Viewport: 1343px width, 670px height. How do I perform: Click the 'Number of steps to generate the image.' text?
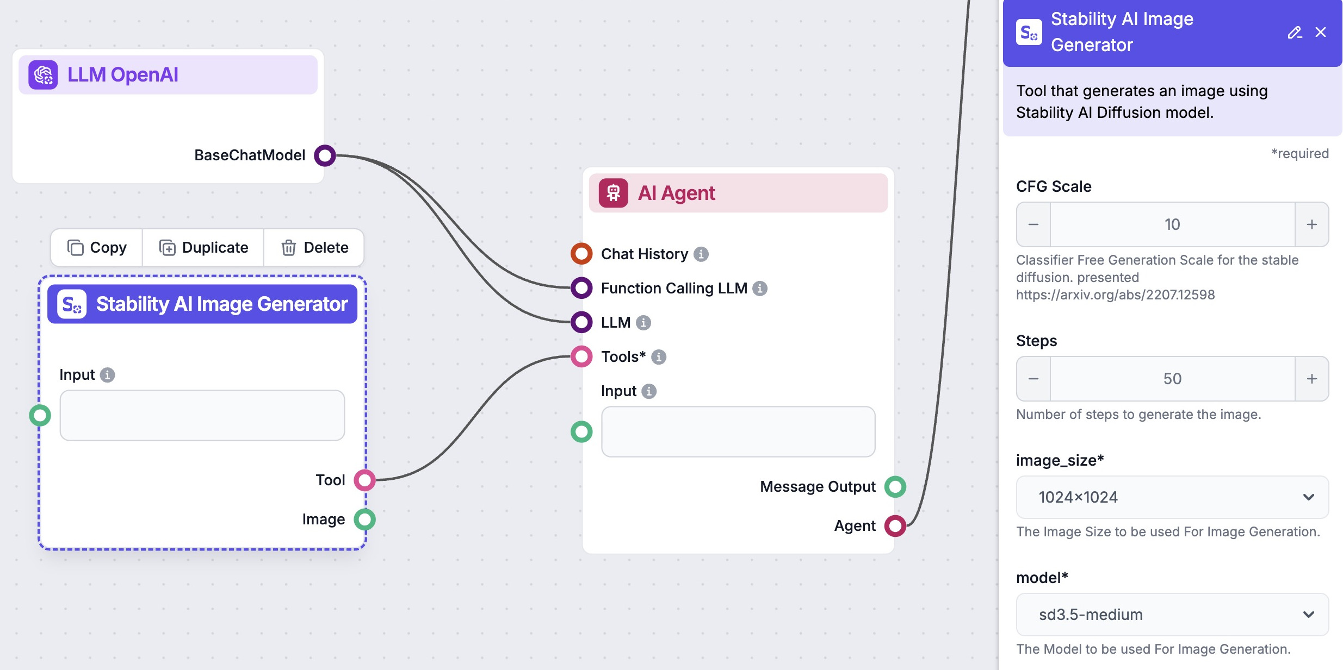point(1138,415)
